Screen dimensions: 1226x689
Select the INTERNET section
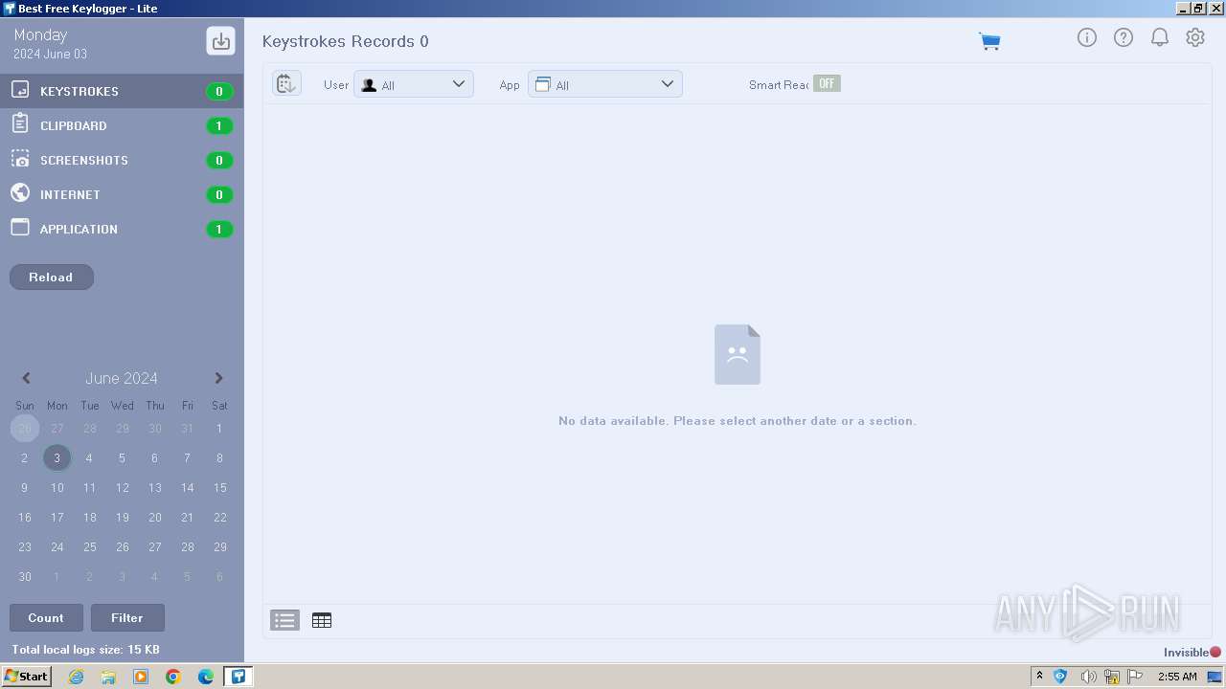(x=122, y=194)
